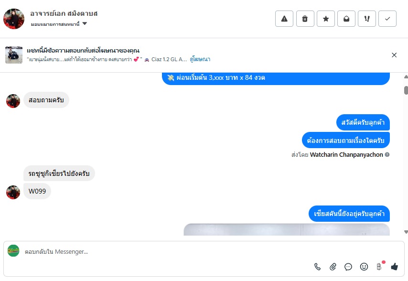Start a call with phone icon

tap(318, 267)
